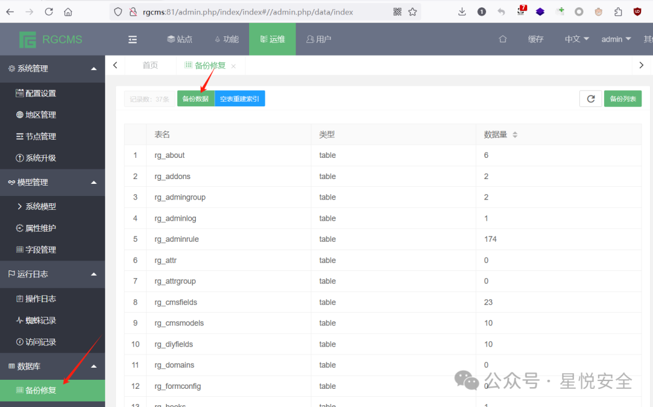Go to site home via the house icon
Viewport: 653px width, 407px height.
pos(502,39)
